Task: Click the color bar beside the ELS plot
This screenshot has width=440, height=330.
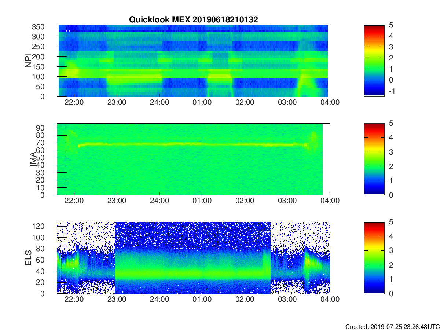Action: (374, 258)
